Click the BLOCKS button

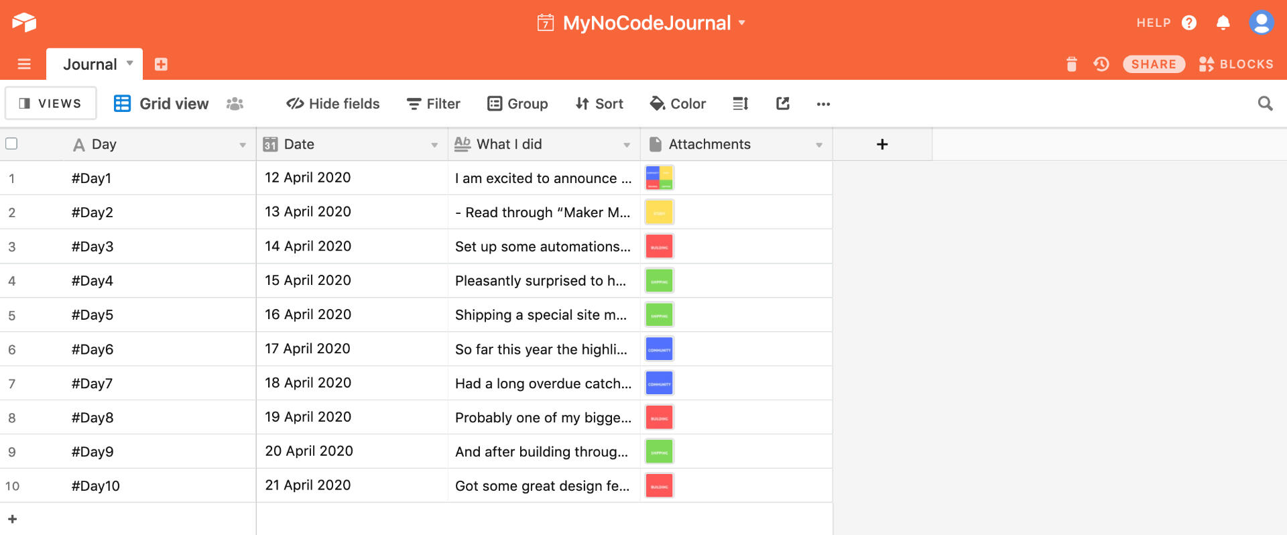click(x=1236, y=64)
